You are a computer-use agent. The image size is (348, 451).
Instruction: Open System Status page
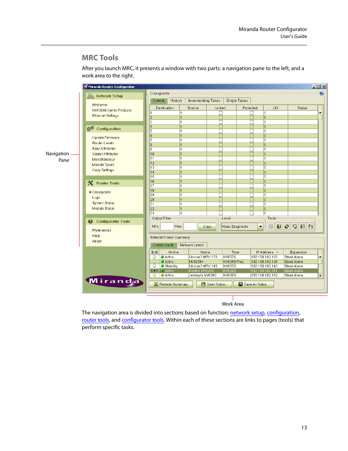103,203
